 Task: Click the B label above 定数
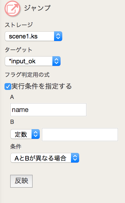coord(12,122)
